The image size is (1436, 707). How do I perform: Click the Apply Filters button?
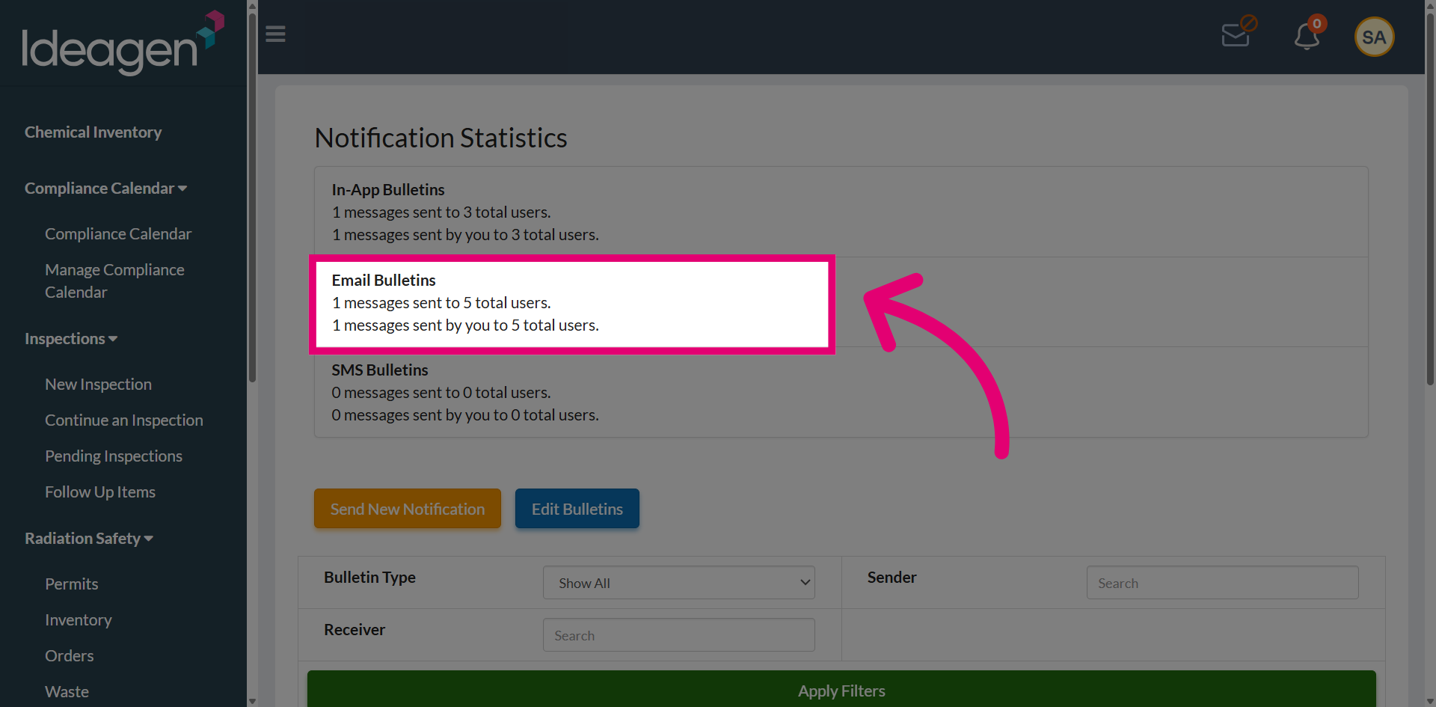click(841, 689)
